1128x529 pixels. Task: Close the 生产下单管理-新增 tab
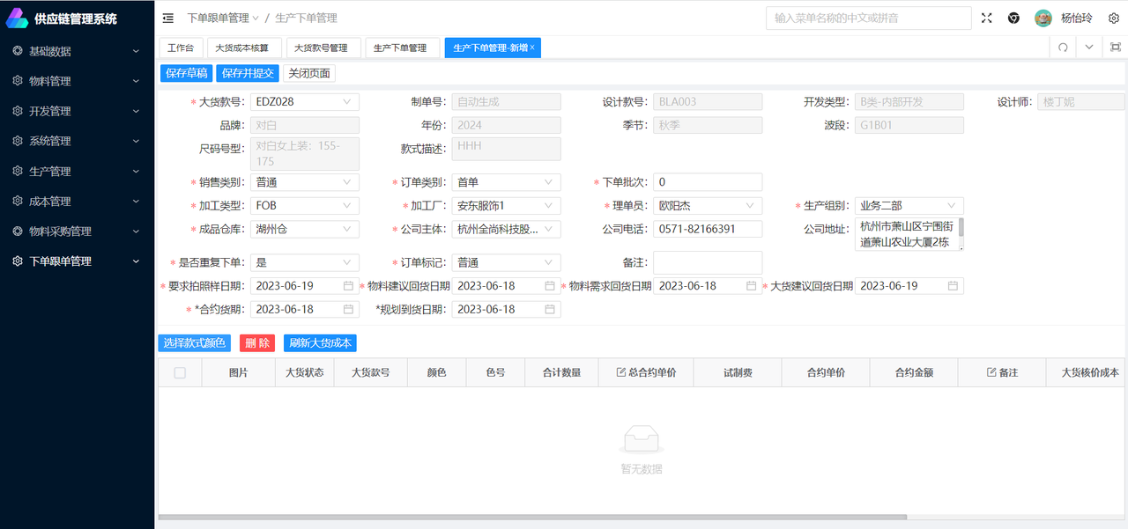click(532, 48)
